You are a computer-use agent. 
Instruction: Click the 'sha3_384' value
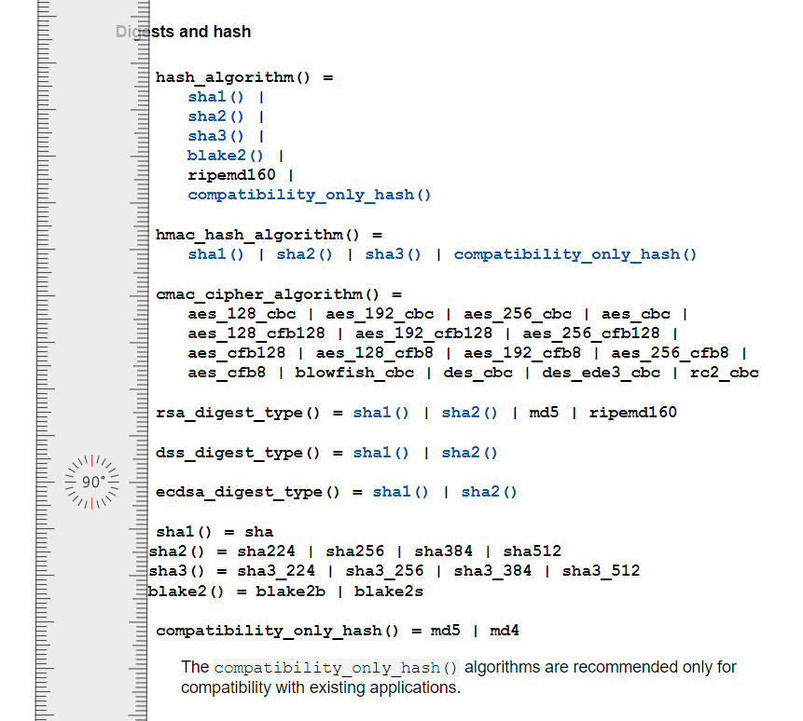point(492,571)
